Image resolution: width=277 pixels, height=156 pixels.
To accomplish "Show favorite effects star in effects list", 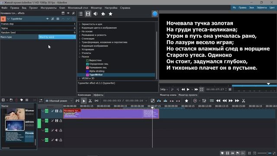I will tap(110, 14).
